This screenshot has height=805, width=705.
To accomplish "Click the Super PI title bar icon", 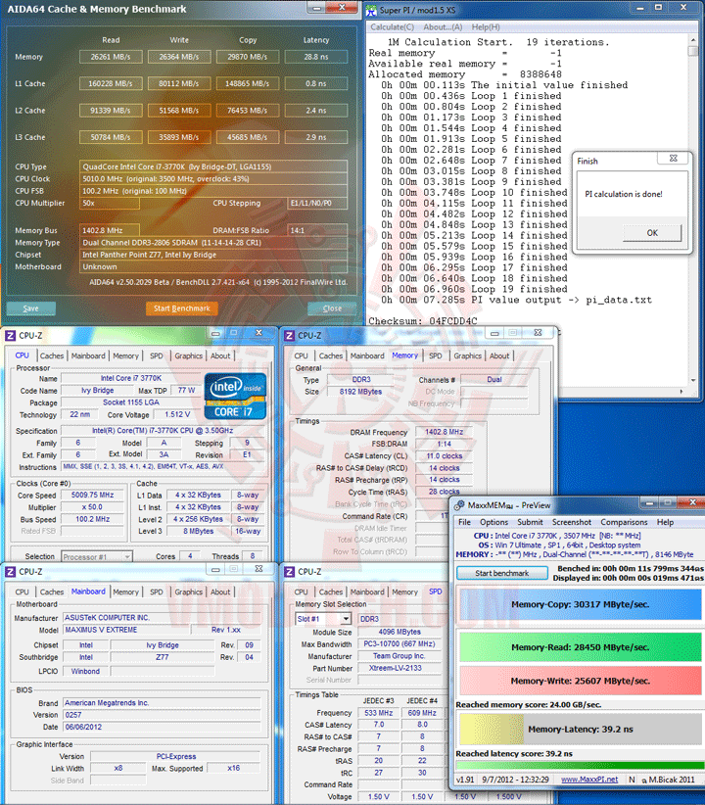I will coord(371,10).
